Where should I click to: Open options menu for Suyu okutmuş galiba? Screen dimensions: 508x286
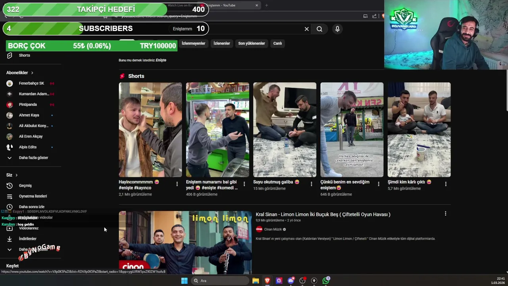[x=311, y=184]
